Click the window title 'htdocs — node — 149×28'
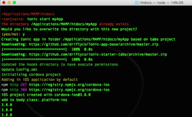This screenshot has height=117, width=192. click(162, 3)
